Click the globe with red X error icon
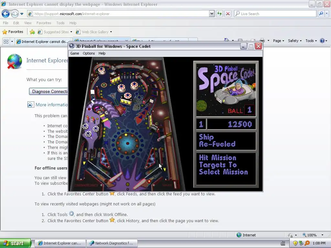This screenshot has height=248, width=331. coord(14,62)
